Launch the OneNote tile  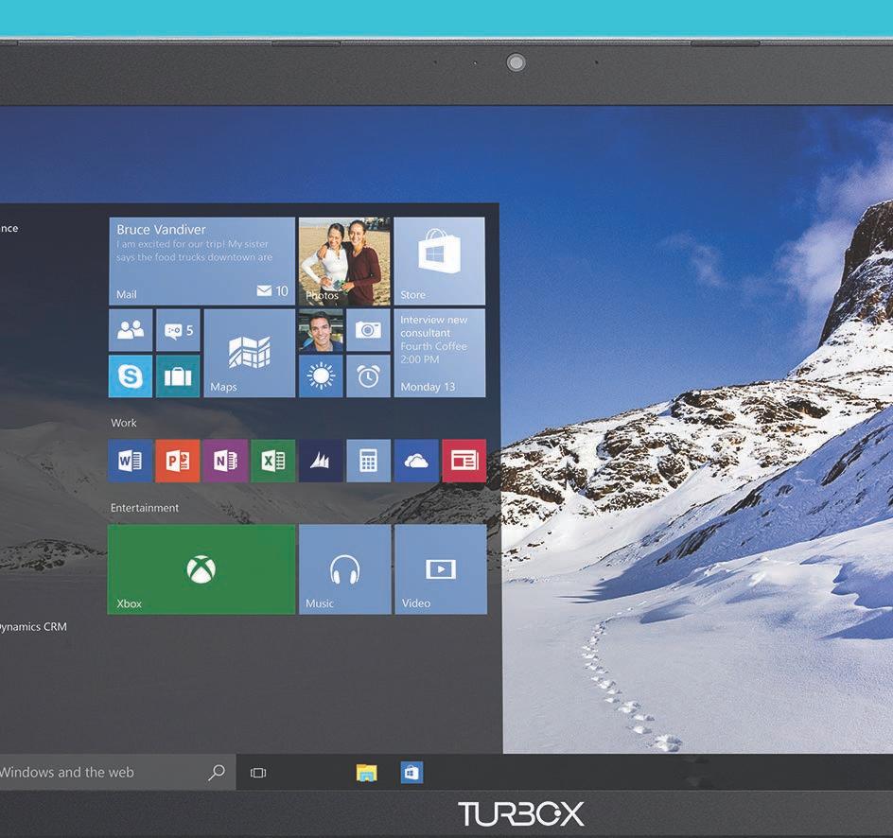click(x=225, y=461)
